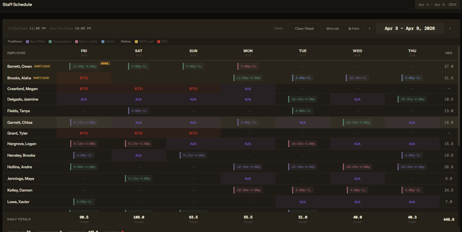Select employee Hensley, Brooke
Screen dimensions: 462x232
pos(21,155)
